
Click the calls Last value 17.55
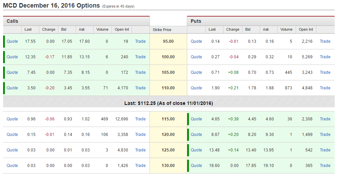coord(30,41)
